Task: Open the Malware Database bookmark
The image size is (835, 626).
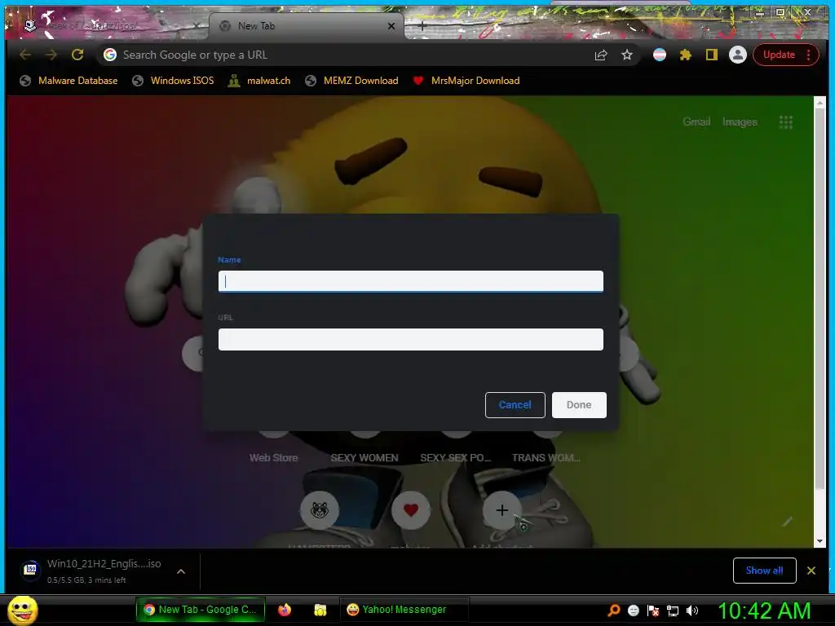Action: click(68, 81)
